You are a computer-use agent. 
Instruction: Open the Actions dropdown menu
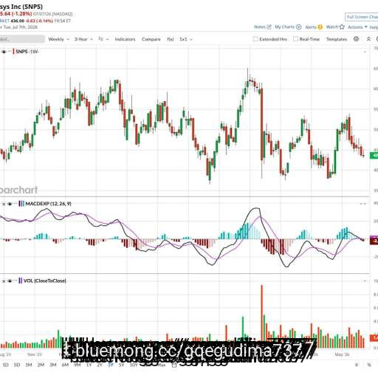click(x=357, y=27)
